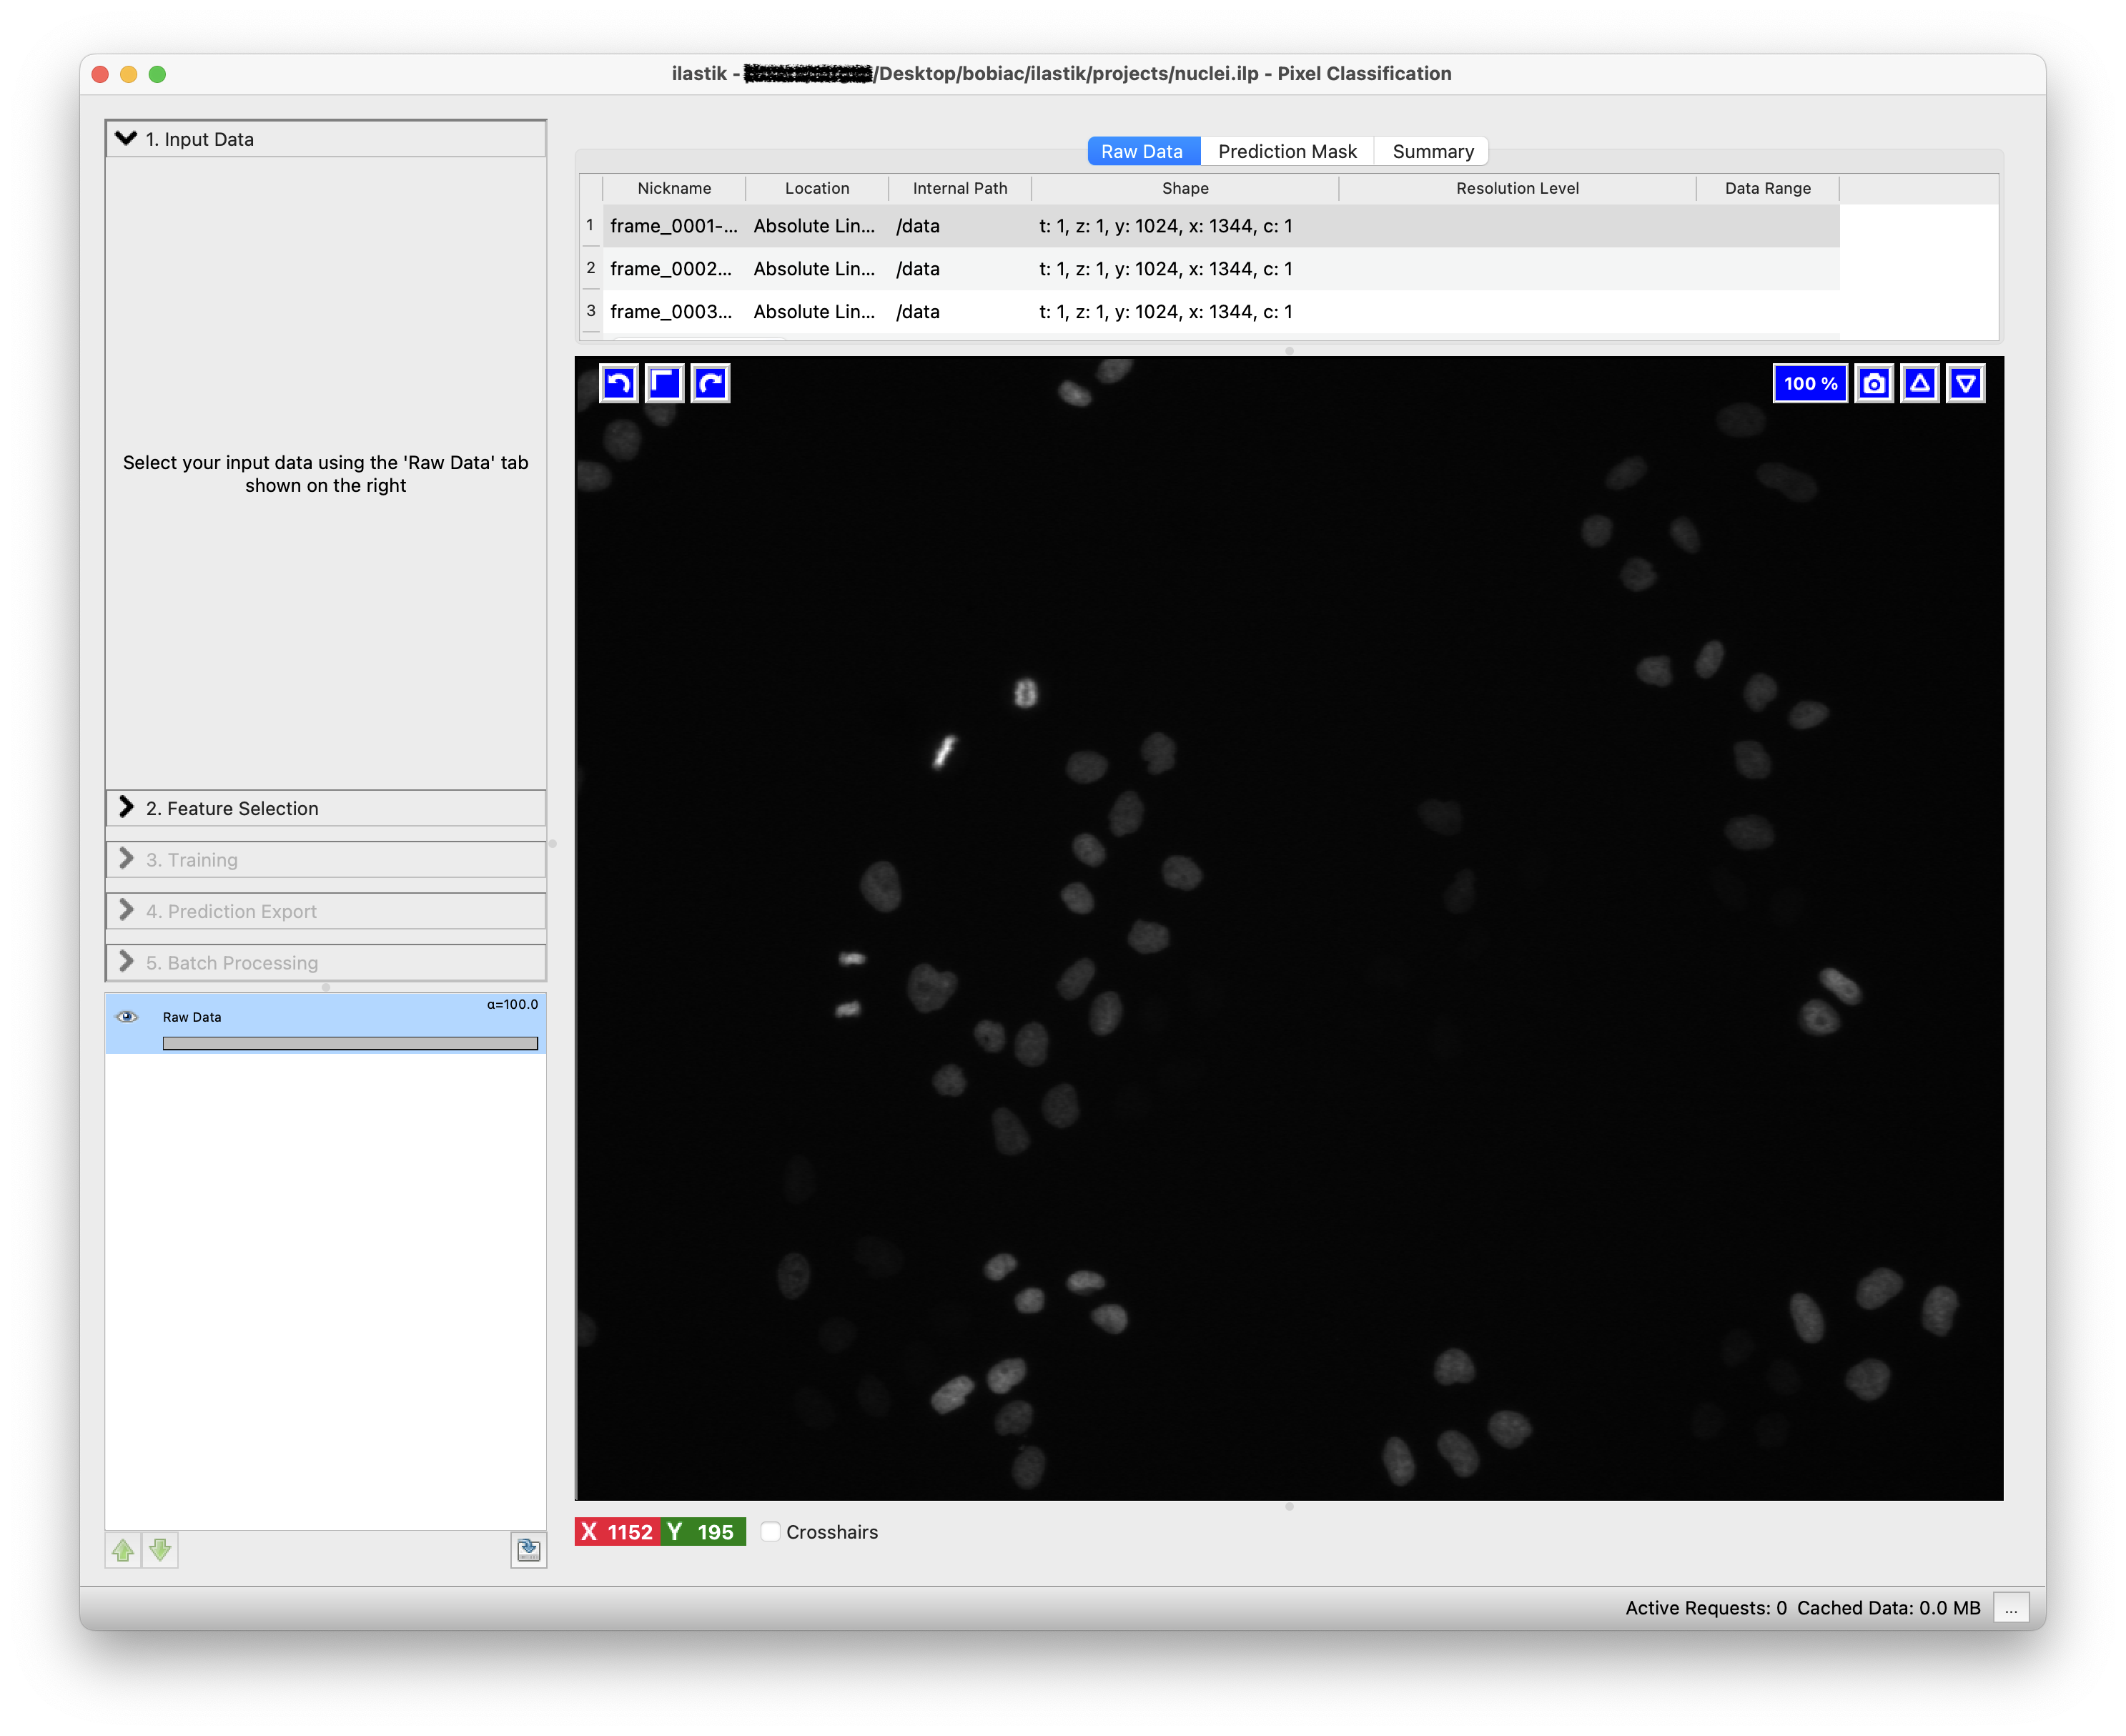This screenshot has width=2126, height=1736.
Task: Open the Summary tab
Action: pos(1432,151)
